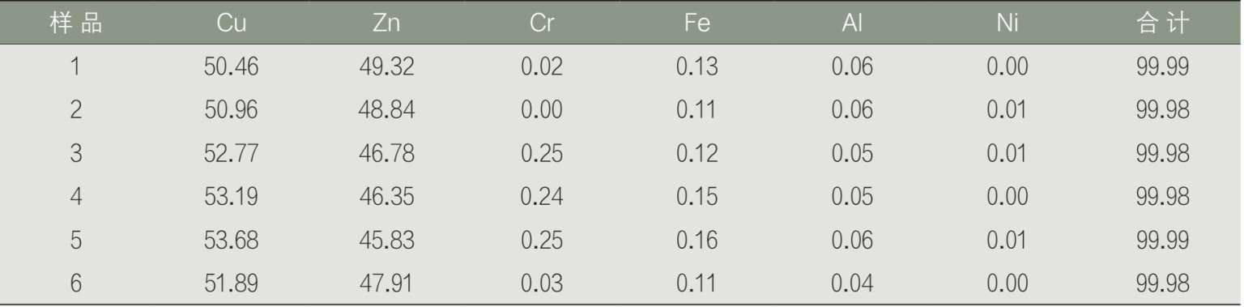1244x307 pixels.
Task: Select Fe value 0.16 in sample 5
Action: point(697,240)
